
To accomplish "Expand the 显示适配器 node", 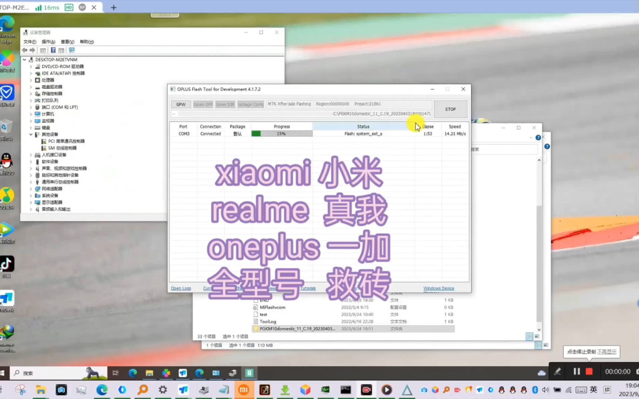I will coord(31,202).
